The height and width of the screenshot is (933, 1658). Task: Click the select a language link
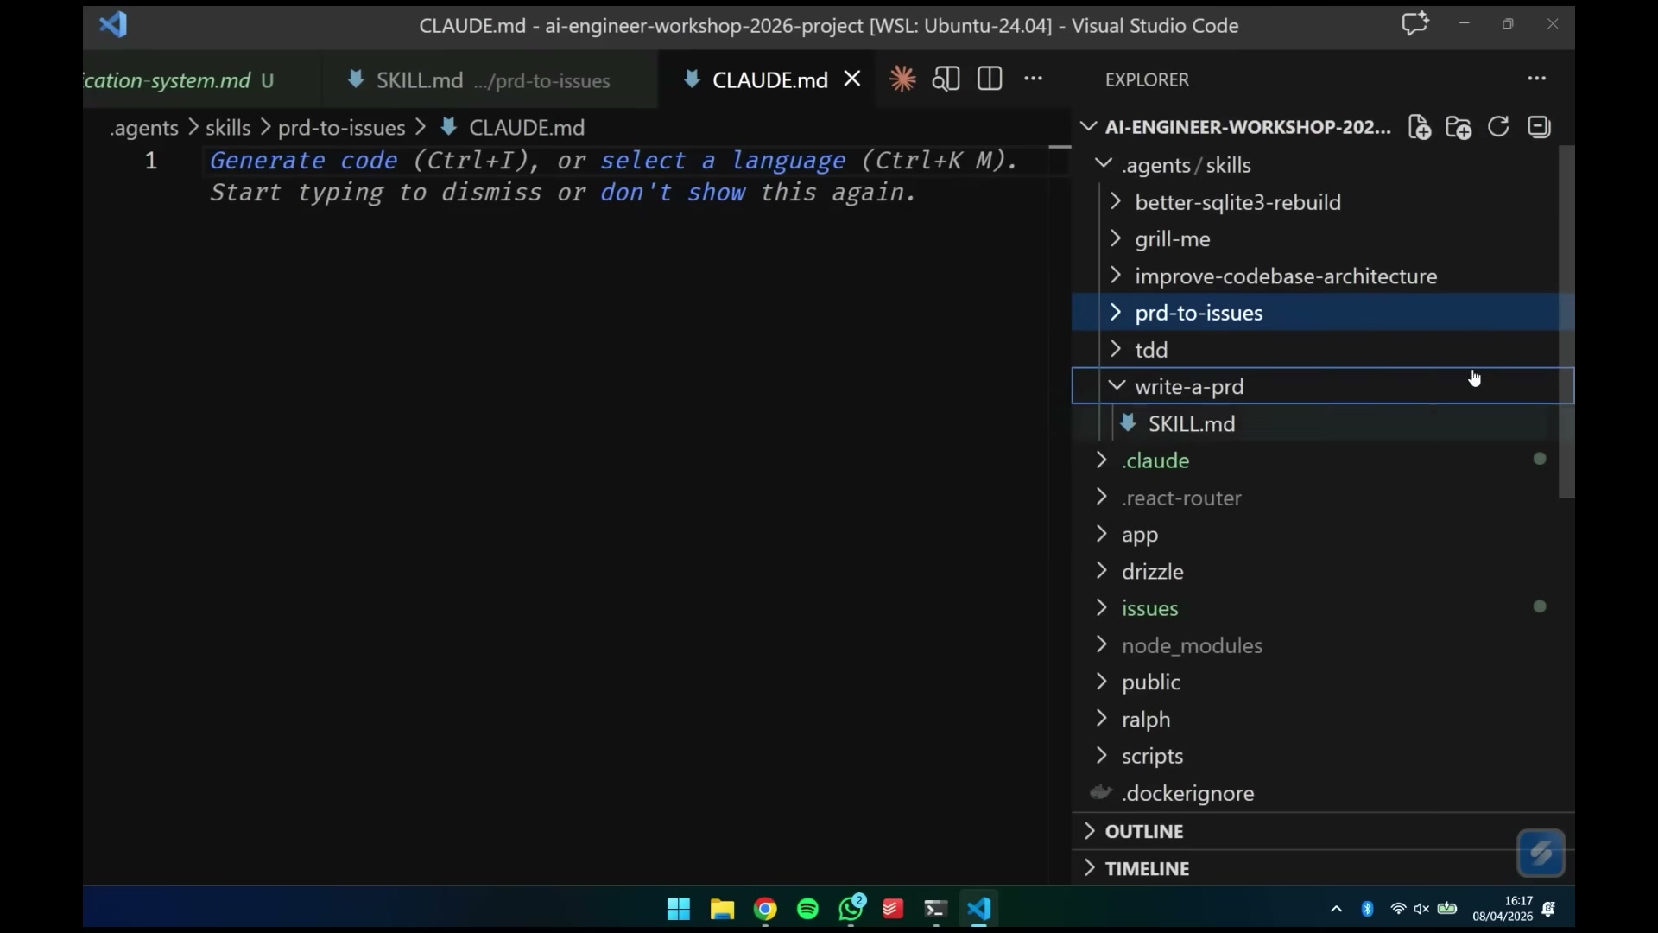click(x=723, y=161)
